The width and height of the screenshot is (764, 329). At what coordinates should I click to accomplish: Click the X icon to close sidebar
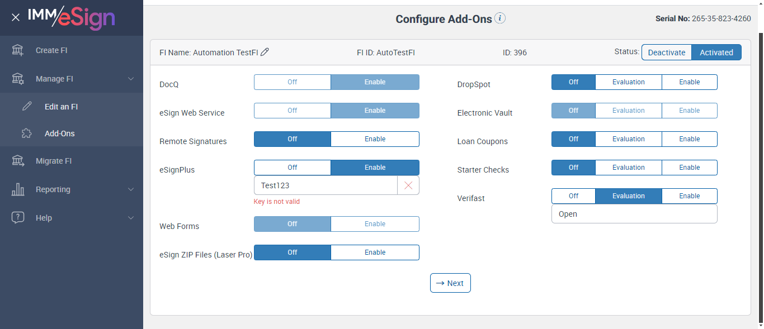(x=16, y=17)
